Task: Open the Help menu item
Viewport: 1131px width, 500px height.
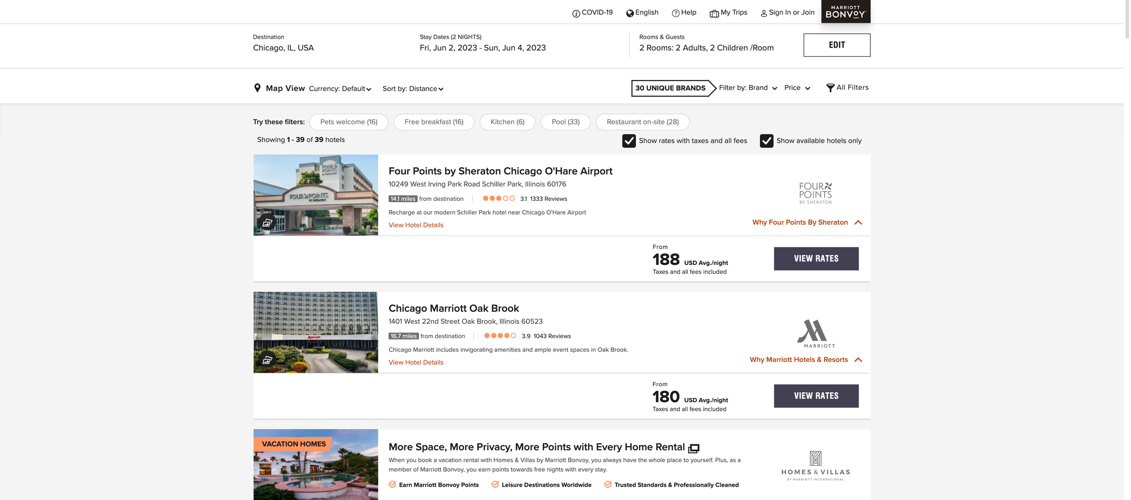Action: [x=689, y=13]
